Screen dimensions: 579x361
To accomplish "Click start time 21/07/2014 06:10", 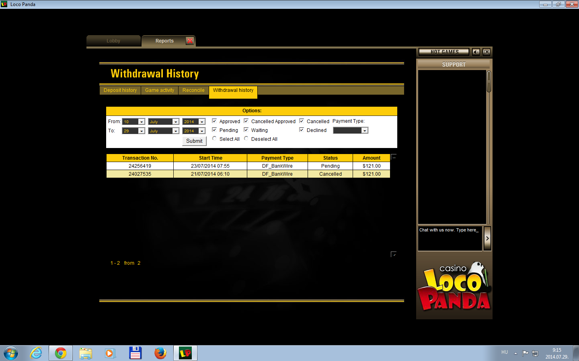I will [210, 174].
